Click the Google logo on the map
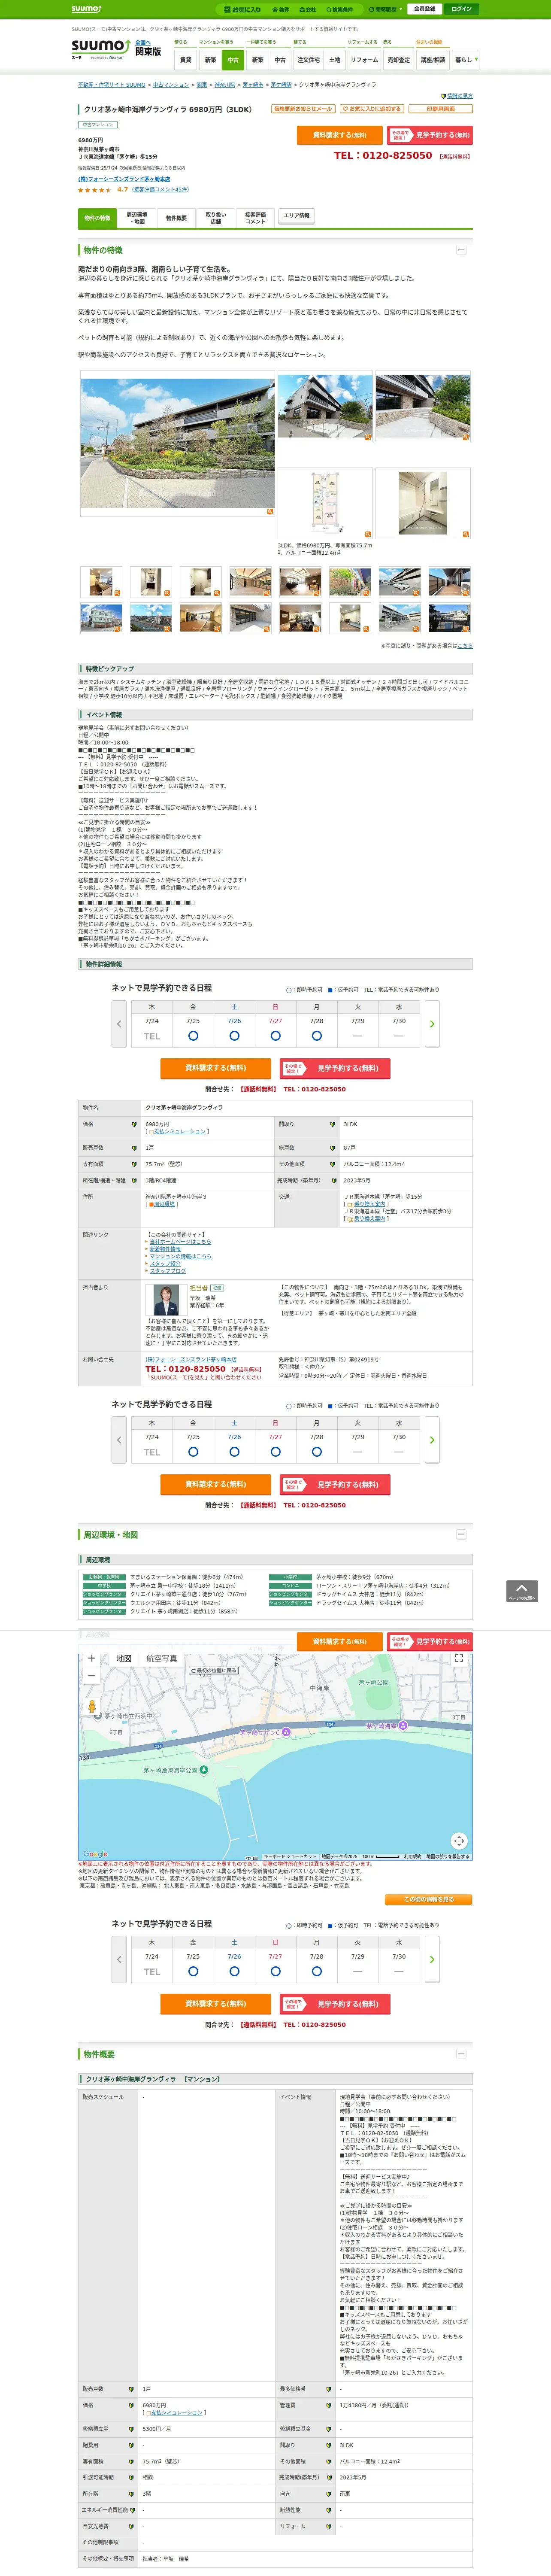This screenshot has height=2576, width=551. pyautogui.click(x=95, y=1854)
